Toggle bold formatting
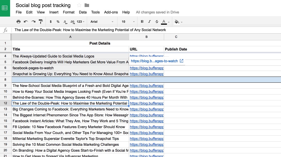Screen dimensions: 281x157 point(142,22)
